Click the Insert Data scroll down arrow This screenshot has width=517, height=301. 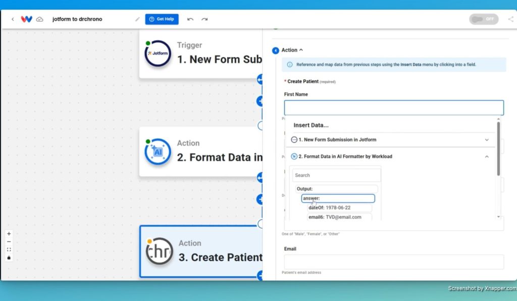click(498, 217)
